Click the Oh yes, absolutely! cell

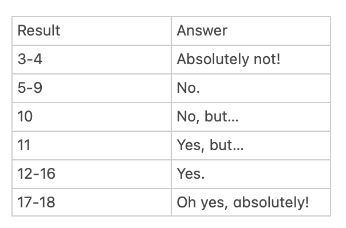(251, 202)
